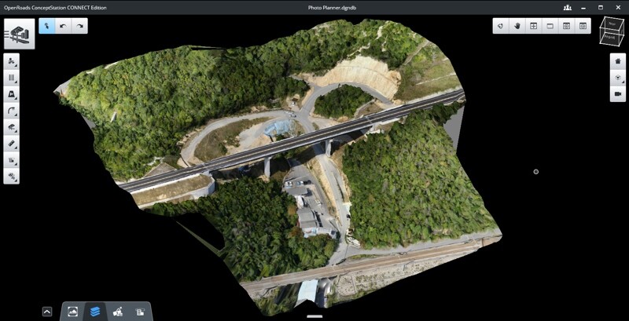Open the camera video tool
Image resolution: width=629 pixels, height=321 pixels.
(617, 94)
